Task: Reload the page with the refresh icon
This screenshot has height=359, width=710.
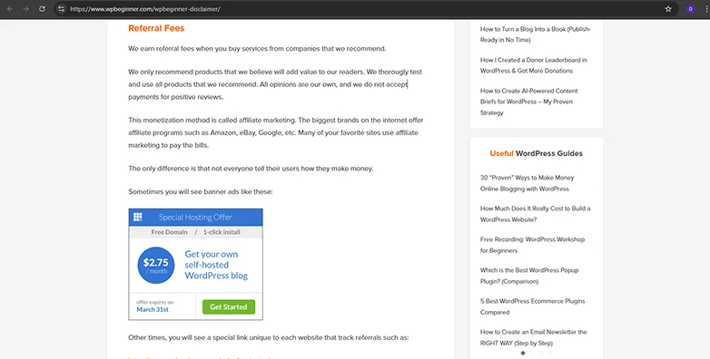Action: [42, 8]
